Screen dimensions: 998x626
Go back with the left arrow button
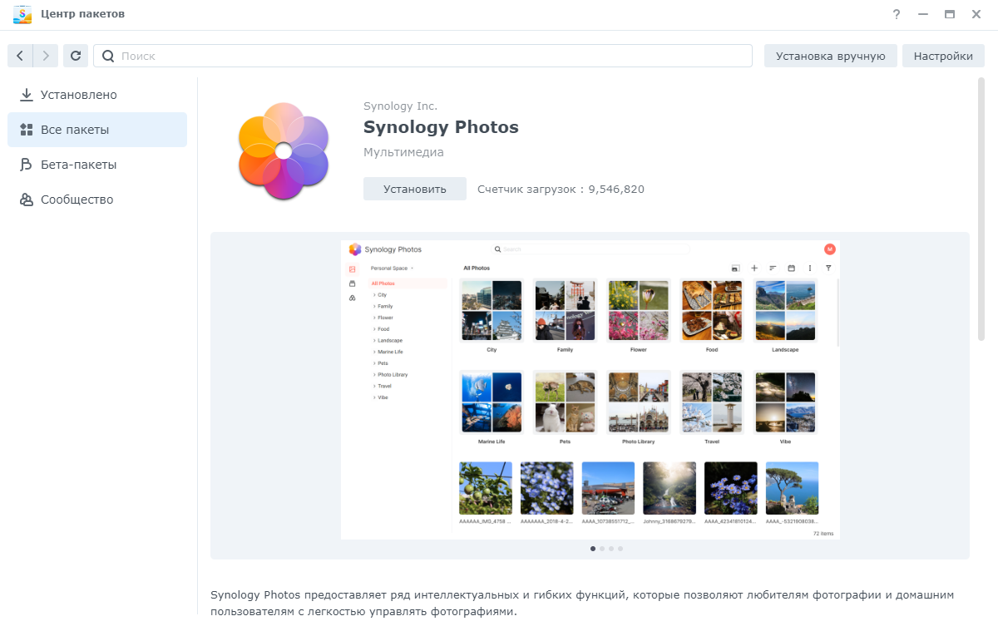pyautogui.click(x=20, y=56)
